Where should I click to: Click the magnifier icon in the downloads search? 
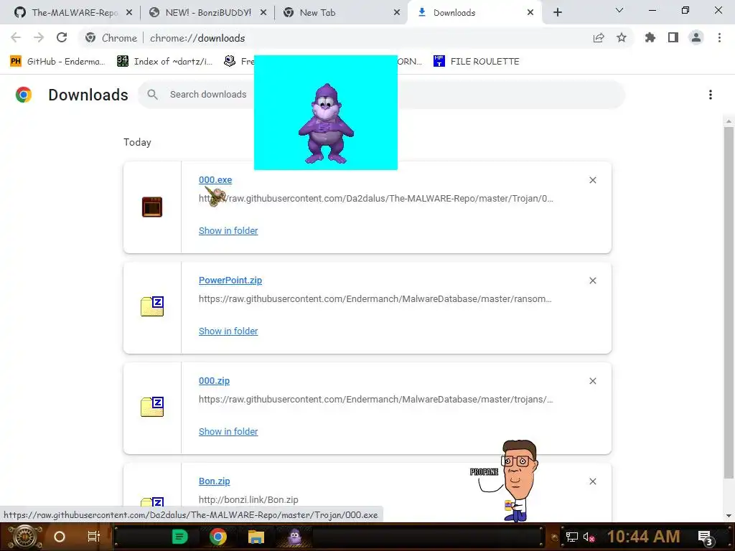(152, 95)
